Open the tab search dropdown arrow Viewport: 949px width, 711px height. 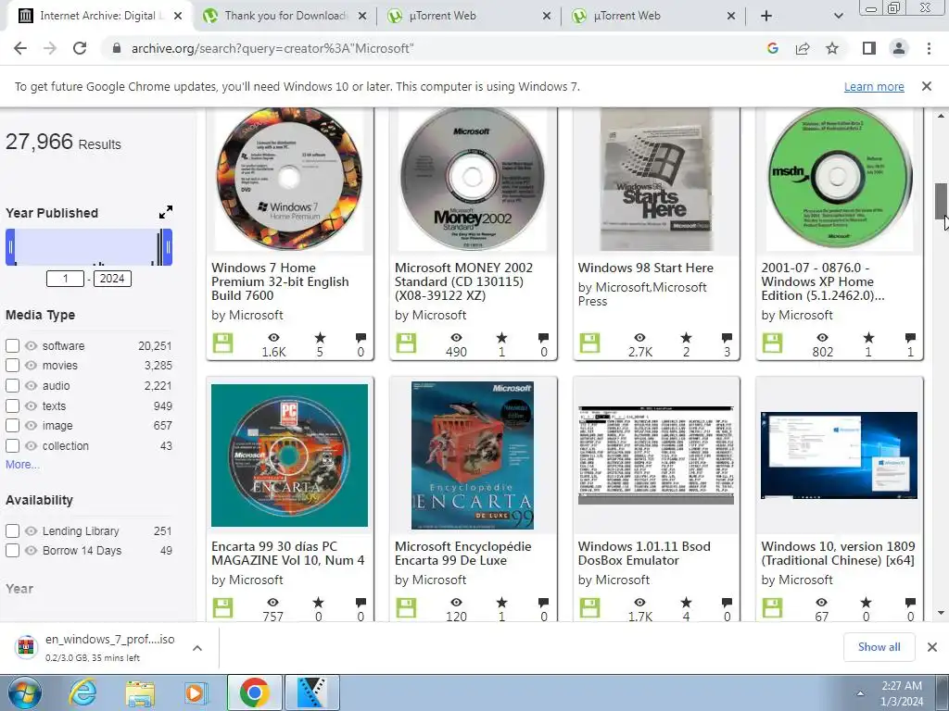838,16
